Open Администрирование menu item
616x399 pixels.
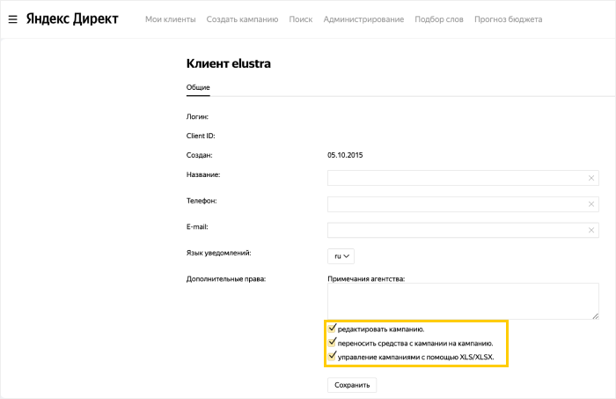click(363, 19)
